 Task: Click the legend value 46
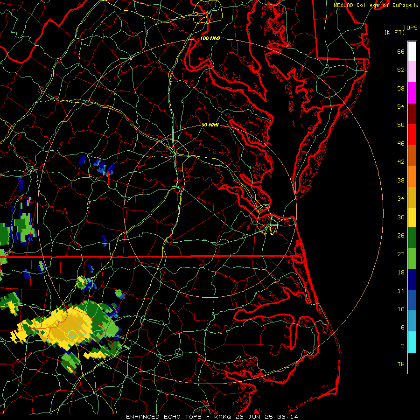(x=401, y=144)
